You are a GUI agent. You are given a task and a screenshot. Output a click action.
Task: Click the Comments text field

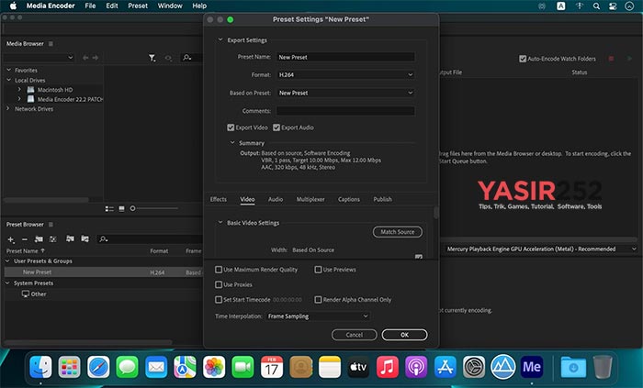coord(345,111)
